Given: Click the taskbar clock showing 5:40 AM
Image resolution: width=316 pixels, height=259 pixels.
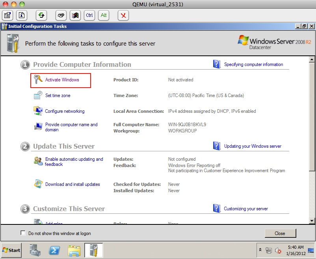Looking at the screenshot, I should pos(296,250).
